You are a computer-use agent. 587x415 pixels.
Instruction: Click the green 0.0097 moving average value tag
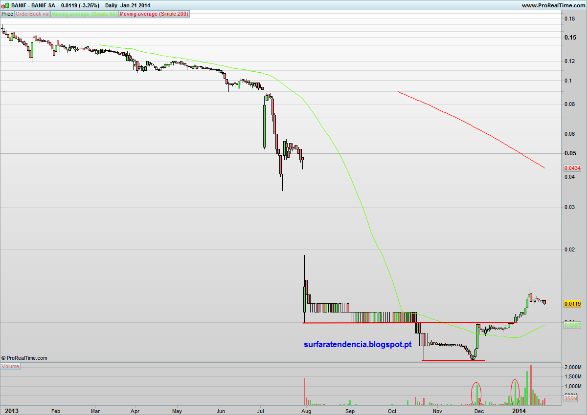click(x=572, y=325)
